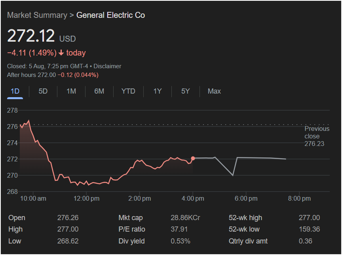View the 5Y chart range
The height and width of the screenshot is (255, 342).
(x=185, y=91)
